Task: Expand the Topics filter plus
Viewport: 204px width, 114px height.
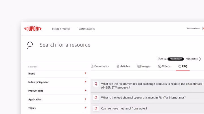Action: point(86,108)
